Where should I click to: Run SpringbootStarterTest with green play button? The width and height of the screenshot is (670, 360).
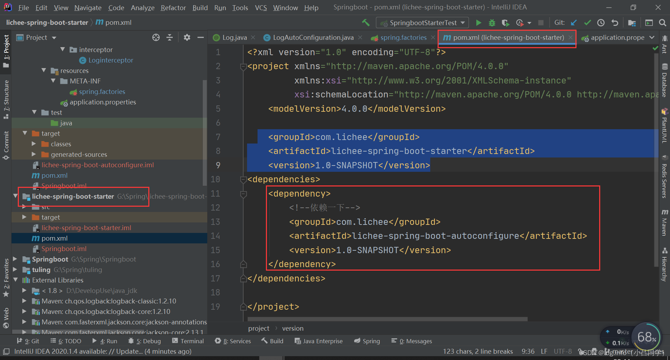click(x=478, y=23)
